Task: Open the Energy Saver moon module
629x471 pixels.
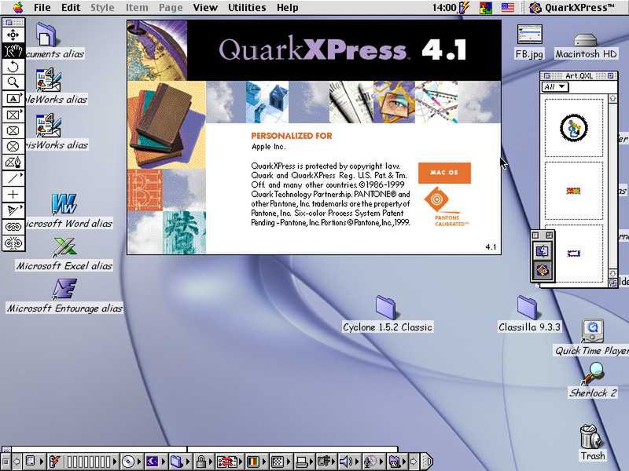Action: [x=155, y=462]
